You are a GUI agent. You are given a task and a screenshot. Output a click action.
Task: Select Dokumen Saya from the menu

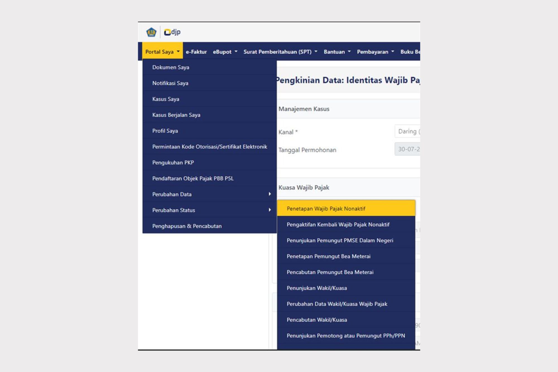210,67
